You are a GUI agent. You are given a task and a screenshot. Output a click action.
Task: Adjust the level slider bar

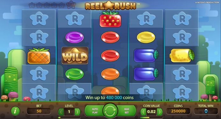[x=69, y=118]
